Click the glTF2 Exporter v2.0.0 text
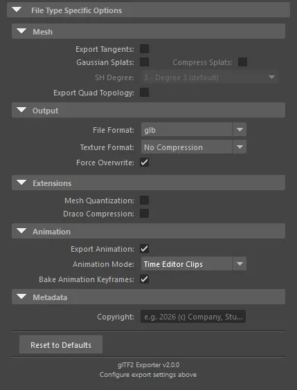 (148, 365)
